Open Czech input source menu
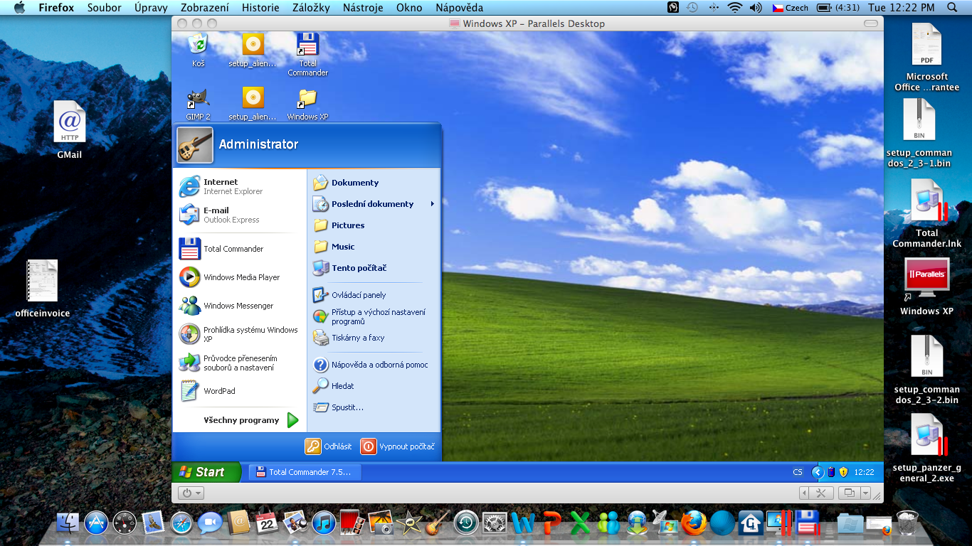 791,8
